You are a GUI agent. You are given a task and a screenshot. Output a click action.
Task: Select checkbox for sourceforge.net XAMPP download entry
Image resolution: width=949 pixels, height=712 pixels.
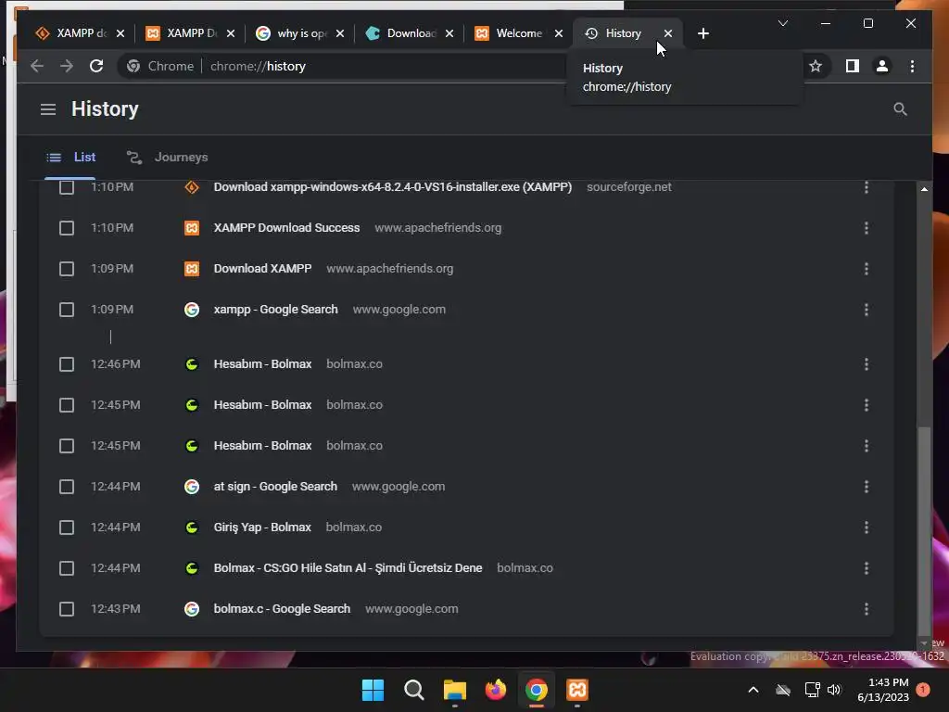[x=67, y=187]
